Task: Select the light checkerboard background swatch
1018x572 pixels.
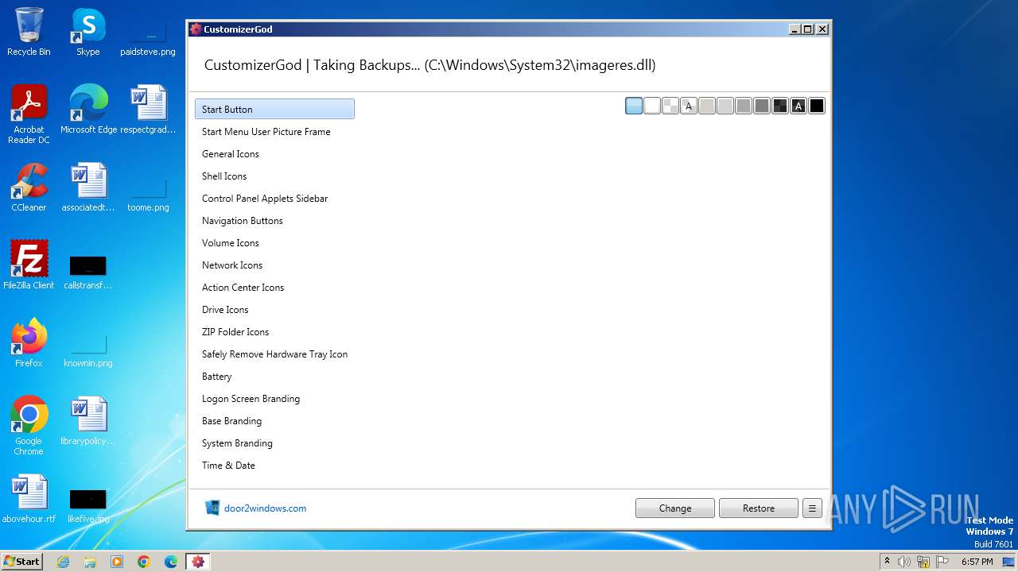Action: 670,106
